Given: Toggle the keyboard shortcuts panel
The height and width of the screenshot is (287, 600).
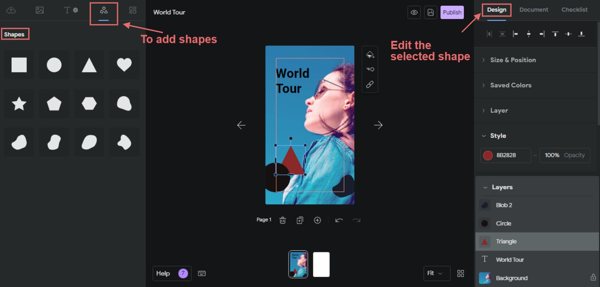Looking at the screenshot, I should tap(202, 273).
